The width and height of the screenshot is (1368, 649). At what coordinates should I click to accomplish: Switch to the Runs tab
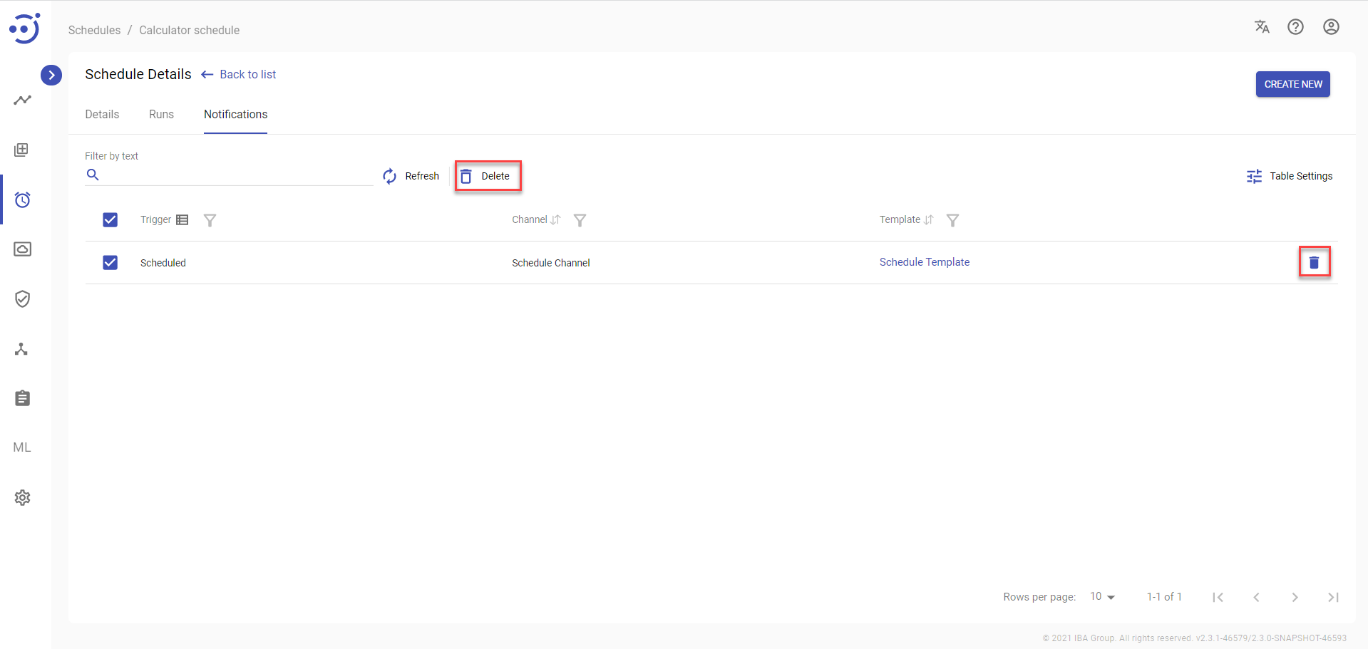coord(161,115)
